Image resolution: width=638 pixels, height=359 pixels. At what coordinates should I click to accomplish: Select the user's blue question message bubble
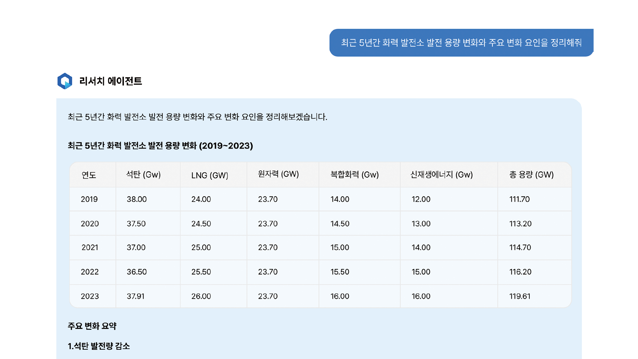point(461,43)
